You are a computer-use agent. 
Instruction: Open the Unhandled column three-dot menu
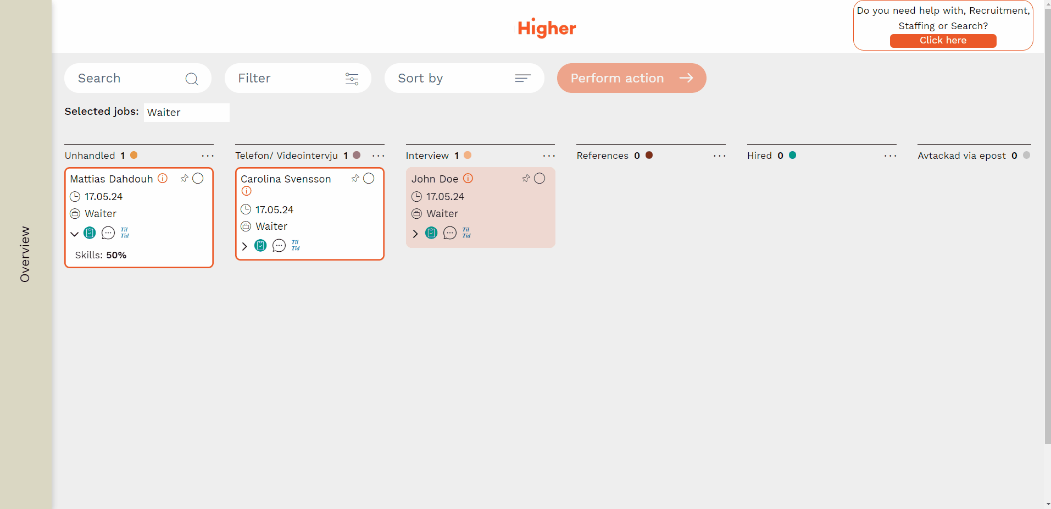208,156
